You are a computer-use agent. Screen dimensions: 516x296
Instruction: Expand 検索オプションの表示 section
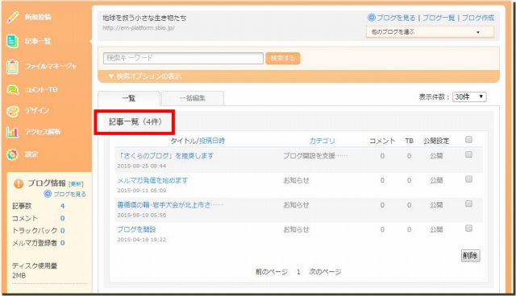[x=145, y=76]
